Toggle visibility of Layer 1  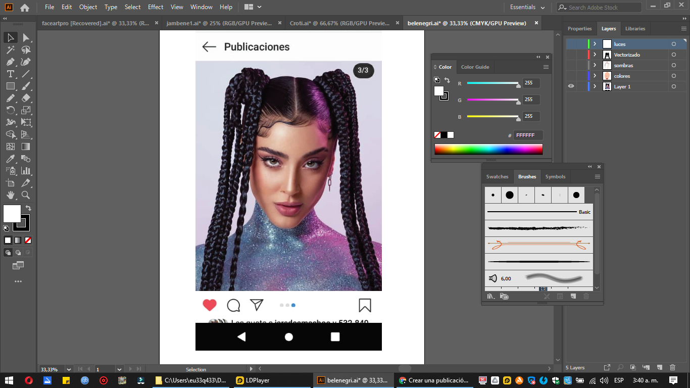pyautogui.click(x=571, y=86)
